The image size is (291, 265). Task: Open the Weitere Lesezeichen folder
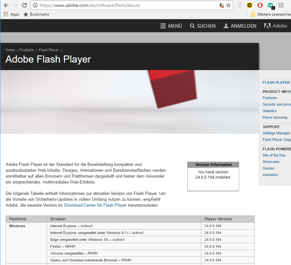tap(271, 14)
